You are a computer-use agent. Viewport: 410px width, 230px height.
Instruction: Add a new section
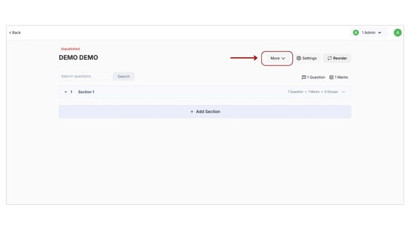coord(205,111)
